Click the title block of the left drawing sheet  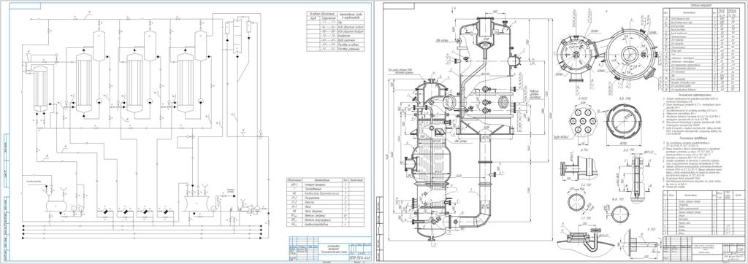point(329,248)
